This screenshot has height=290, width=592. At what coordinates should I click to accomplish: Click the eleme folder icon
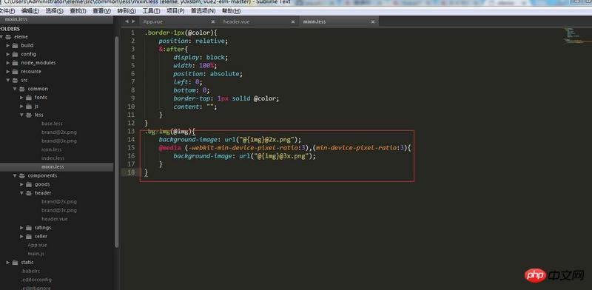tap(8, 37)
